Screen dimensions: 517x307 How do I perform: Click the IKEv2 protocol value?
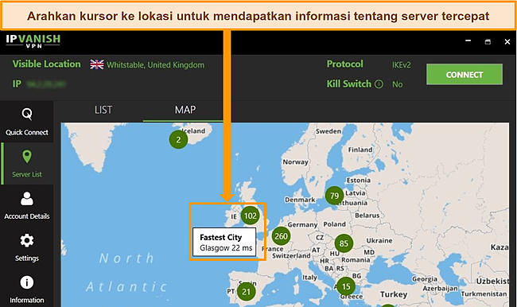click(x=401, y=65)
